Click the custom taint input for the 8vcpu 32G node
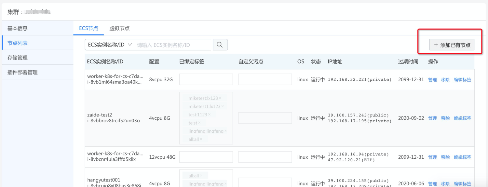This screenshot has width=488, height=187. [265, 79]
